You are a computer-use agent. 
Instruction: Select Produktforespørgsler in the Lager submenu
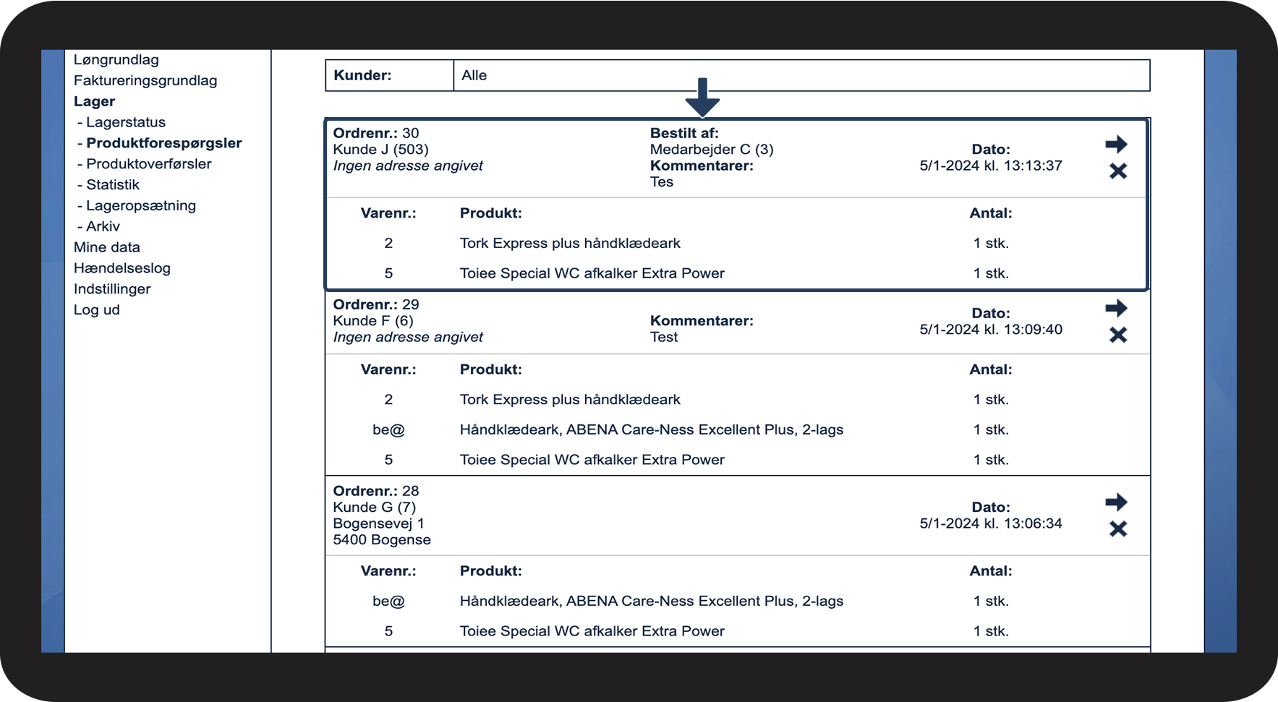tap(164, 143)
